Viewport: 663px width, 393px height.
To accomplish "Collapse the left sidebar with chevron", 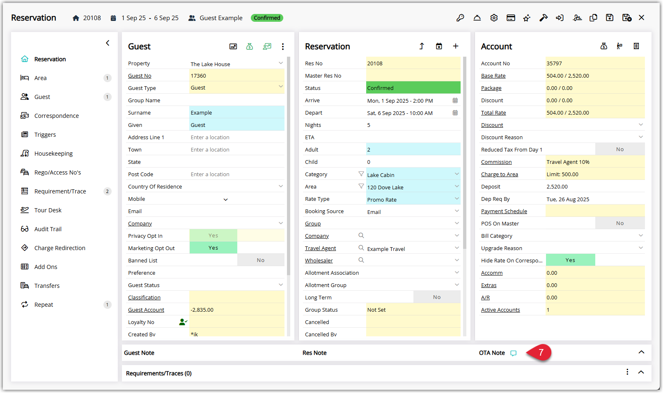I will [108, 43].
